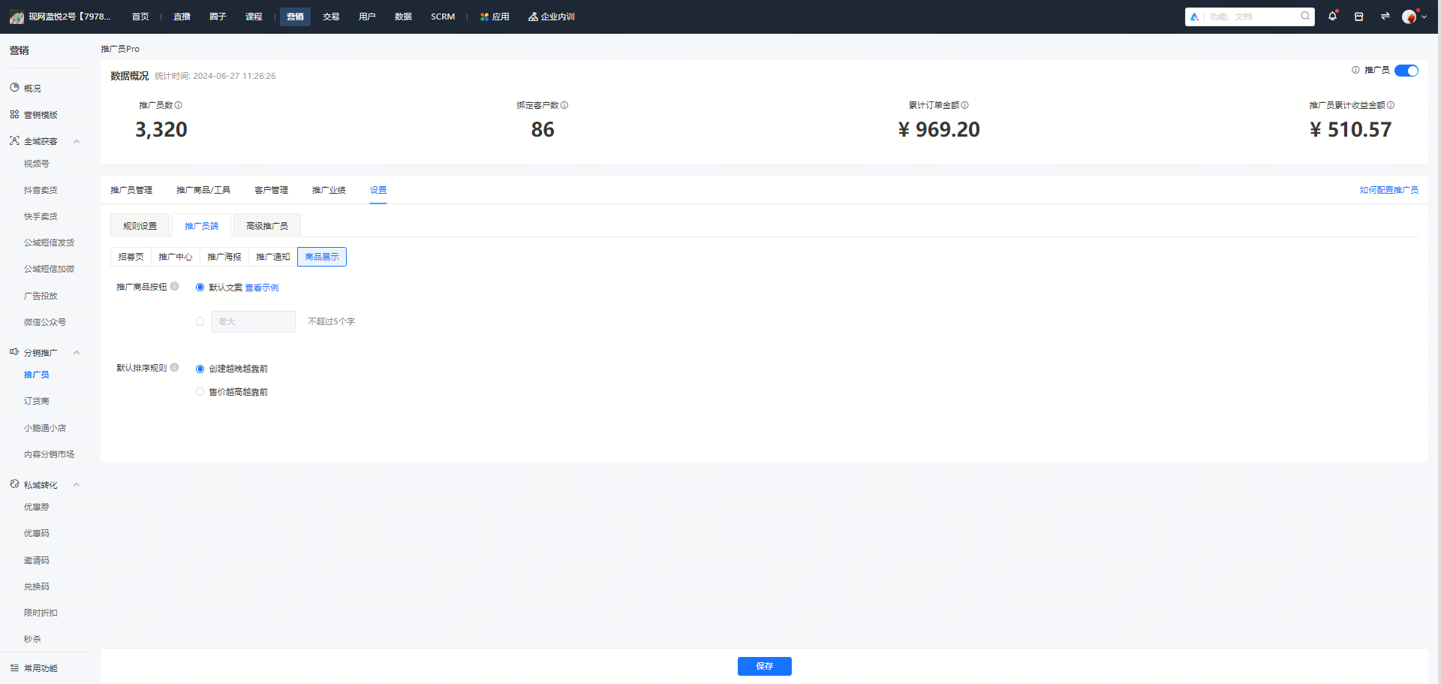Click the switch-account arrows icon
Image resolution: width=1441 pixels, height=684 pixels.
pos(1385,17)
